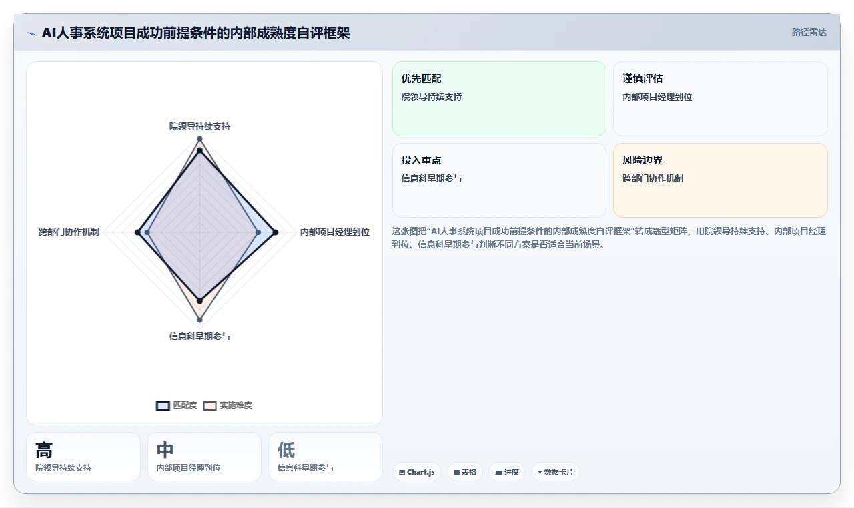854x508 pixels.
Task: Click radar axis label 跨部门协作机制
Action: click(x=69, y=232)
